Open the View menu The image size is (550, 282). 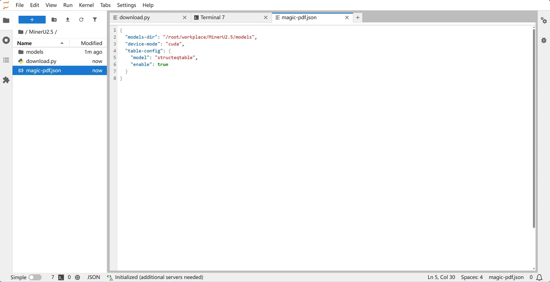point(51,5)
